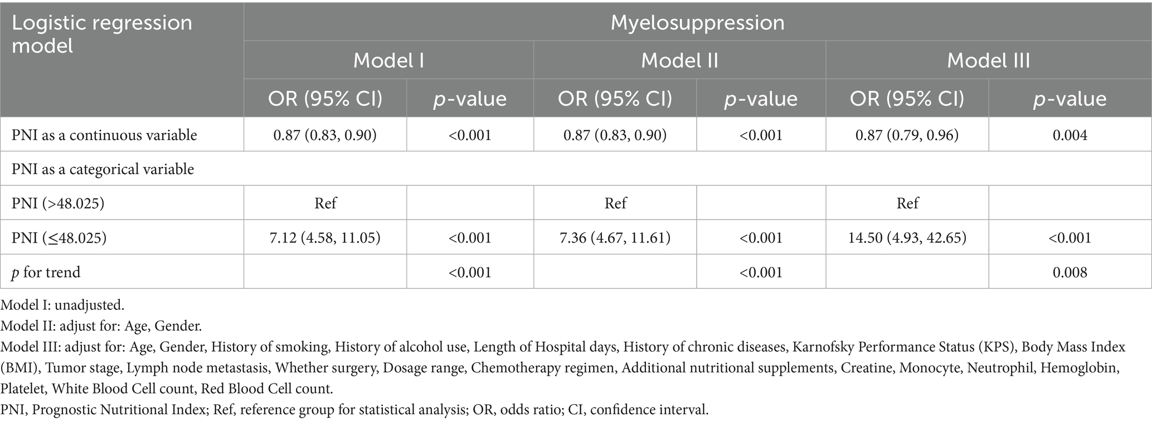Click the OR (95% CI) header under Model I
The image size is (1152, 422).
click(x=325, y=99)
